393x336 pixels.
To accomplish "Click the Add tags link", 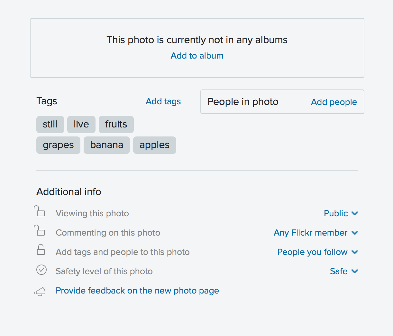I will [163, 101].
